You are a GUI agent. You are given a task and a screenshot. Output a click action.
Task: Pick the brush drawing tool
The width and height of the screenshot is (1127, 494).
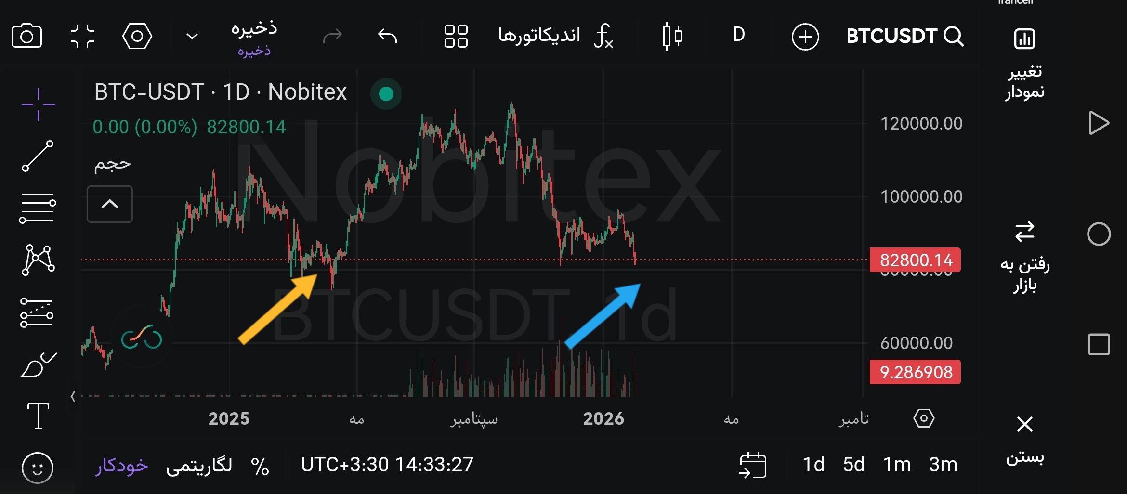(x=38, y=364)
